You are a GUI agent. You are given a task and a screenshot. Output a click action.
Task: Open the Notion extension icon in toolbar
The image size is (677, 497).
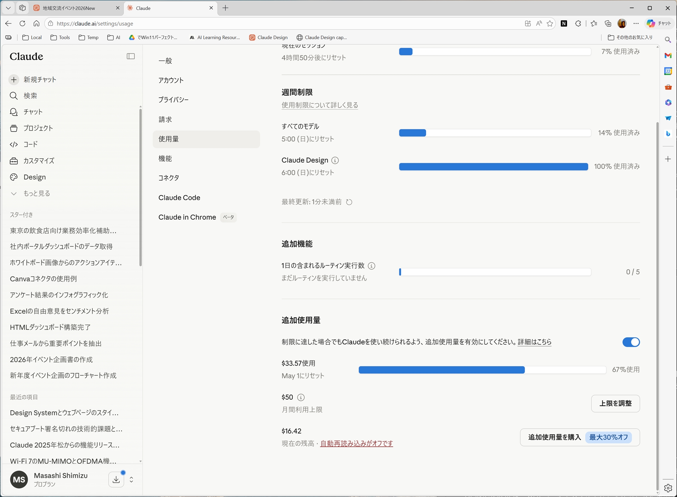(564, 23)
